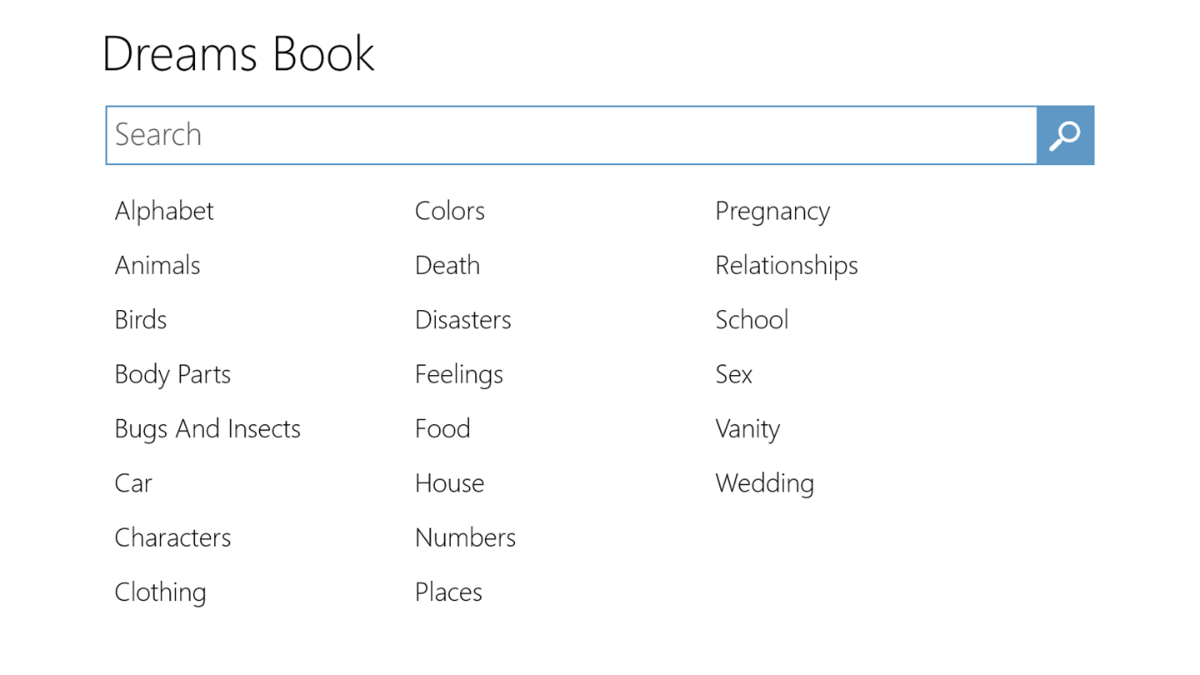Open the Animals dream category
The width and height of the screenshot is (1200, 675).
click(157, 265)
